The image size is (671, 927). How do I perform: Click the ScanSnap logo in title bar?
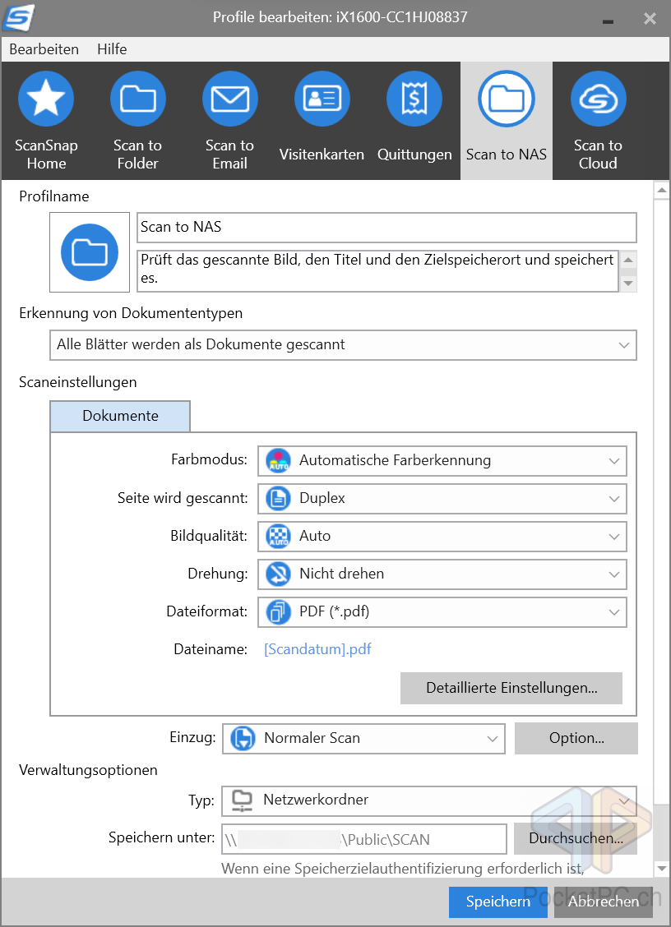click(19, 18)
